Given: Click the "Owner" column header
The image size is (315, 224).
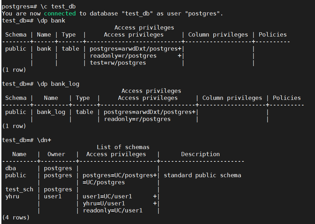Looking at the screenshot, I should [x=56, y=154].
